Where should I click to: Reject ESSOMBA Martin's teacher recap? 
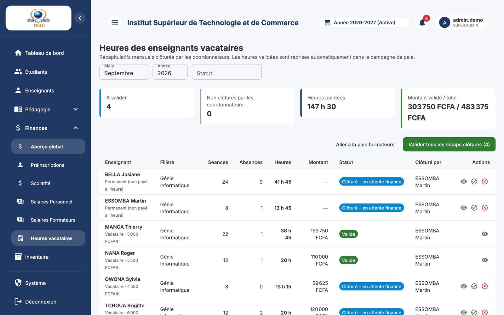pos(485,208)
